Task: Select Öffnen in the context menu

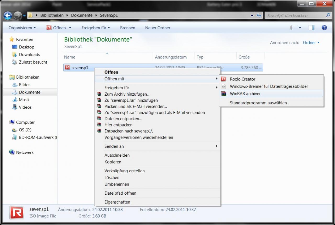Action: [x=158, y=72]
